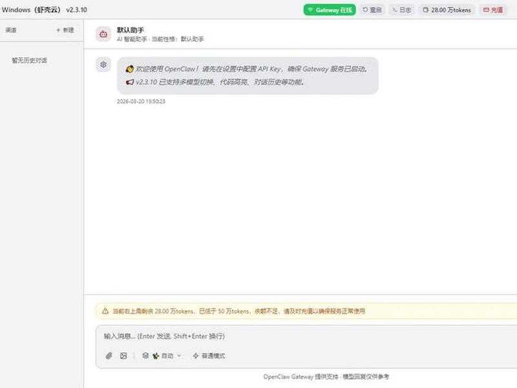Click the v2.3.10 version label in title

tap(76, 10)
